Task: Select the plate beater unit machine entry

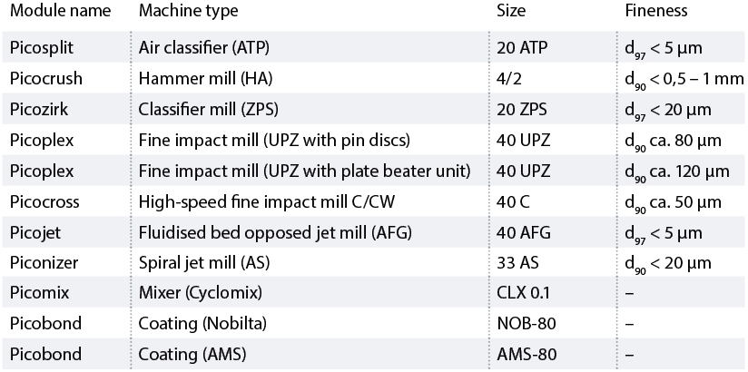Action: [304, 171]
